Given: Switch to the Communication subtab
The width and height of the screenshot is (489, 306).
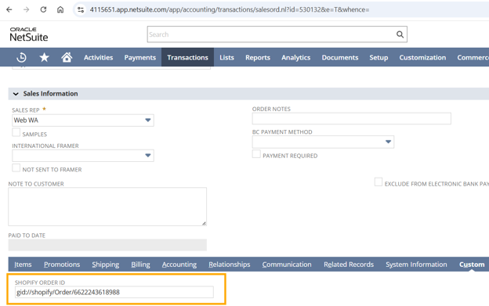Looking at the screenshot, I should 287,265.
